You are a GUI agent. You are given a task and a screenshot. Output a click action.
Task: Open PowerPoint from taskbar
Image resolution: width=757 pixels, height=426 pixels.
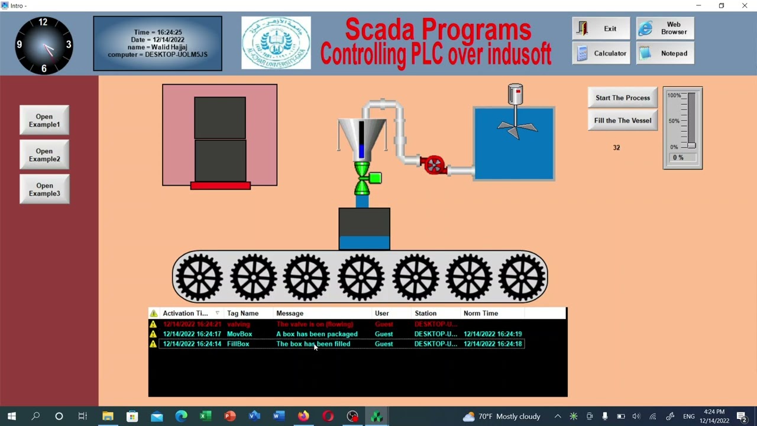click(230, 417)
